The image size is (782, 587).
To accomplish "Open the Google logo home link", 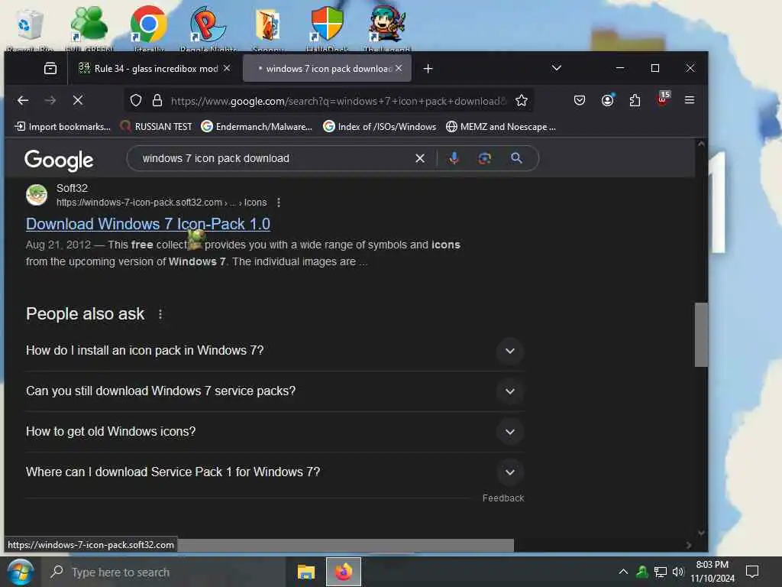I will (59, 160).
